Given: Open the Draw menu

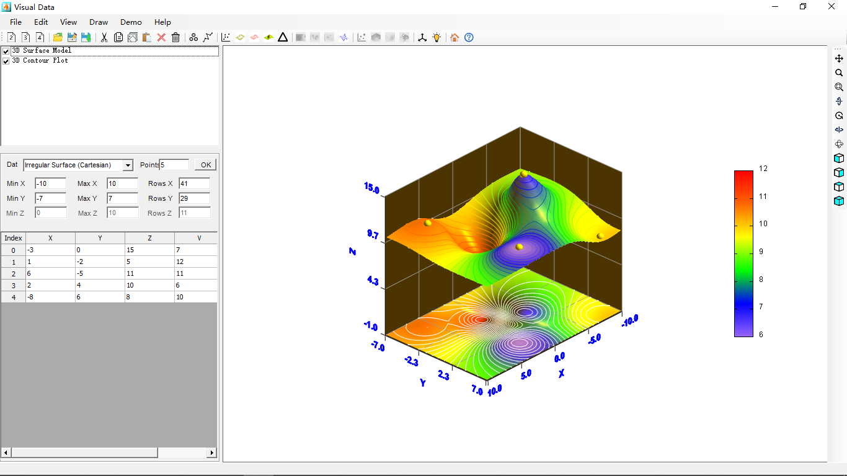Looking at the screenshot, I should [99, 22].
